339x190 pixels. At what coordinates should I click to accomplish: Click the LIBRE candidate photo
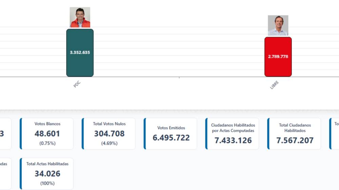(x=278, y=25)
